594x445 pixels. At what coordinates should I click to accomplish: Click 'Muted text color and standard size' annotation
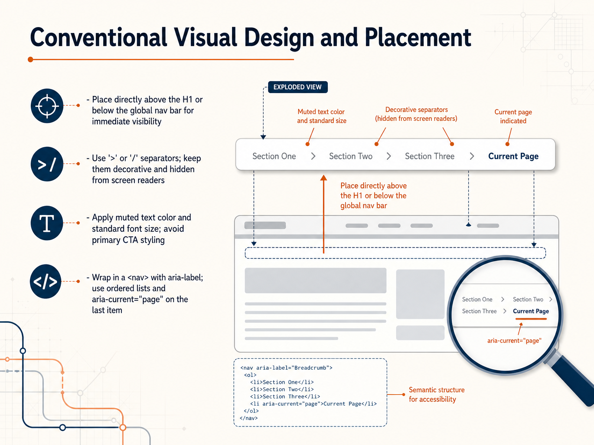point(322,116)
